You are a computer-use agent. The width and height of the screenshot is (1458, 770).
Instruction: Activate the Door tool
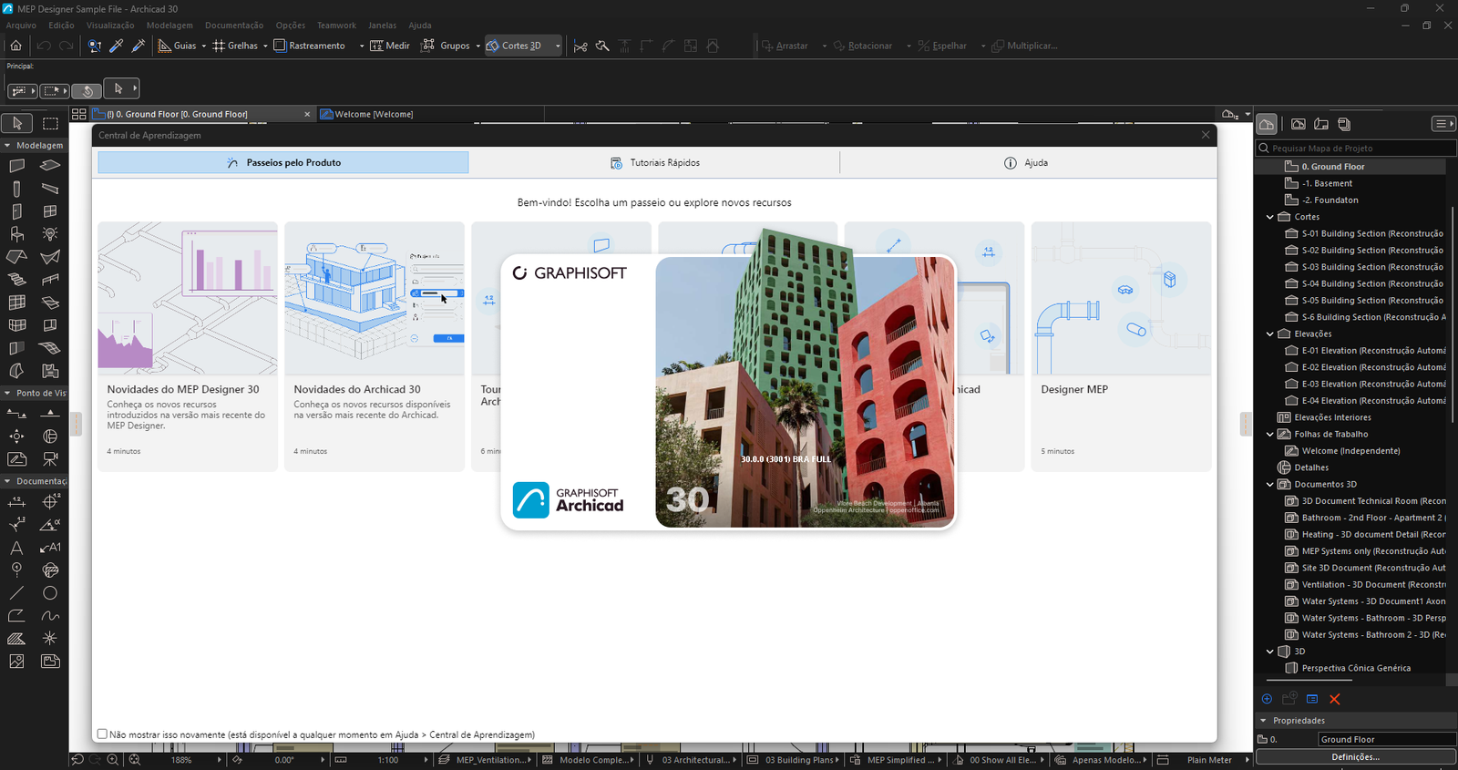pos(17,211)
